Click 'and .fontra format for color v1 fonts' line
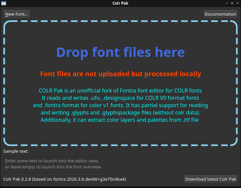This screenshot has width=241, height=188. pos(120,105)
